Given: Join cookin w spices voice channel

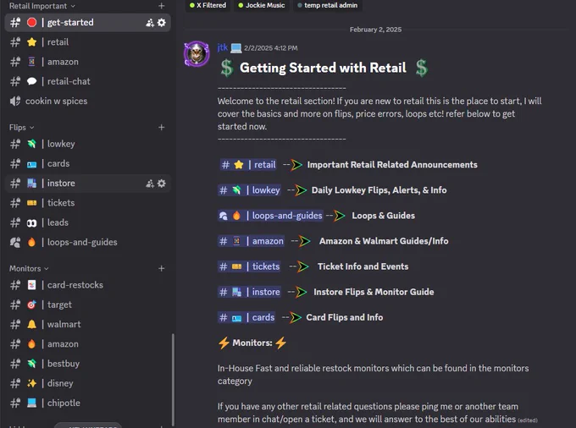Looking at the screenshot, I should (87, 102).
